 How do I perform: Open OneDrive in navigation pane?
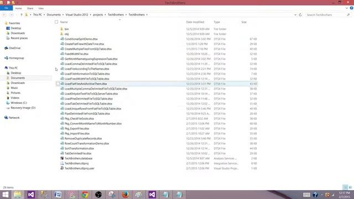coord(15,48)
